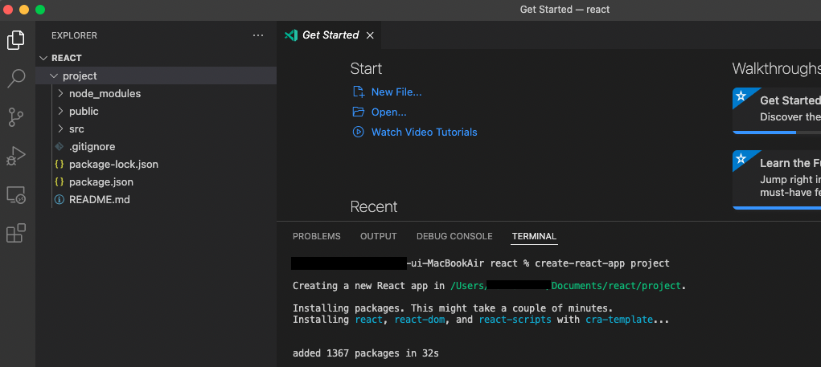
Task: Click the New File icon
Action: pyautogui.click(x=358, y=92)
